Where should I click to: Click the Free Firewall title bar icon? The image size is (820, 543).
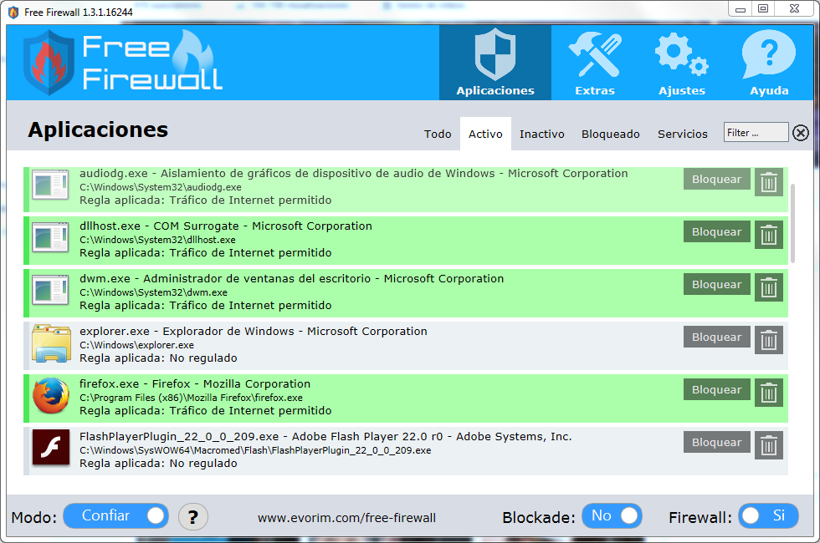[x=13, y=12]
